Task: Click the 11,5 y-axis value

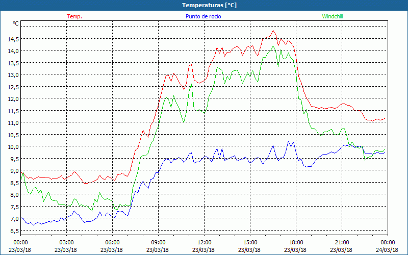Action: coord(14,111)
